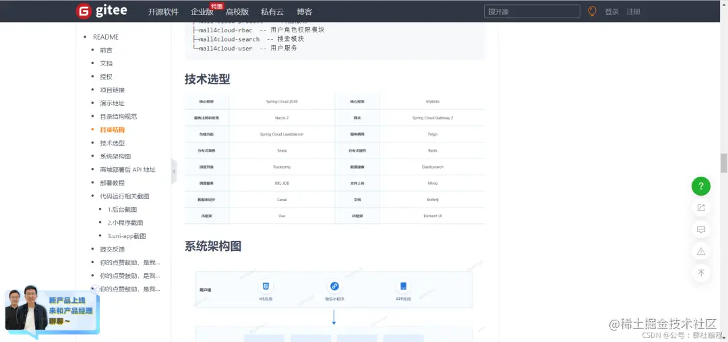
Task: Click the MyBatis table cell
Action: (x=433, y=101)
